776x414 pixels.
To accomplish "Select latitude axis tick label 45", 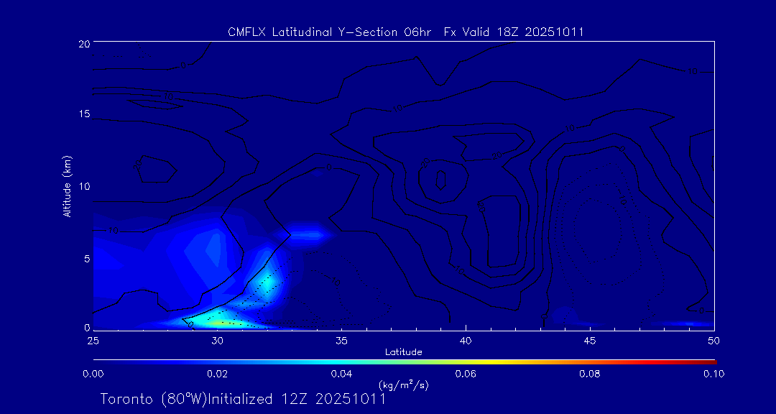I will [590, 341].
